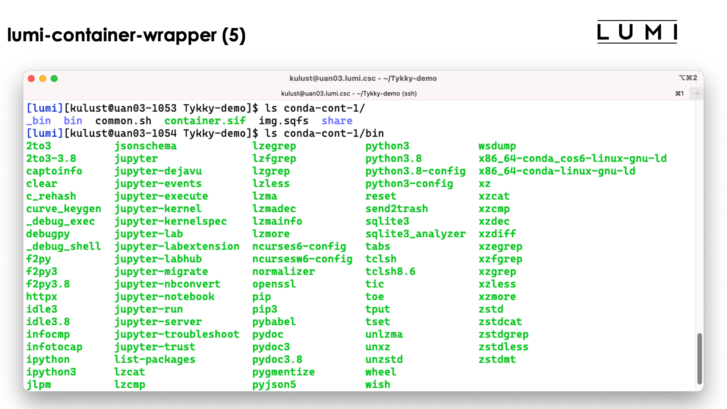The width and height of the screenshot is (727, 409).
Task: Click the zstdmt entry in listing
Action: 497,359
